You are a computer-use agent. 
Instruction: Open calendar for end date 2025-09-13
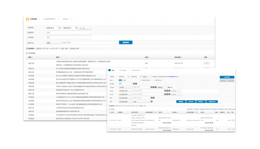(77, 28)
